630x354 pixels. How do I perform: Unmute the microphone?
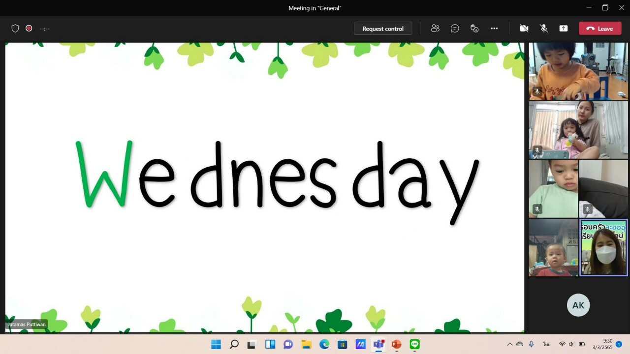pos(544,29)
